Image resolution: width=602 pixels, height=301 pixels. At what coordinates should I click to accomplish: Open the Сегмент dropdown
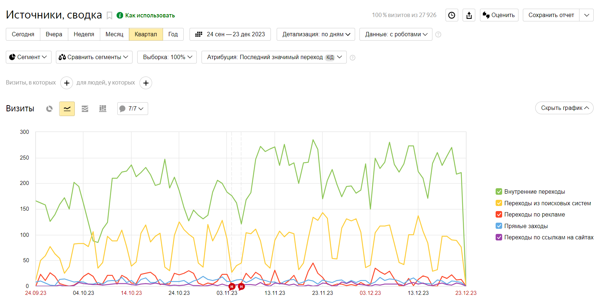pos(29,57)
